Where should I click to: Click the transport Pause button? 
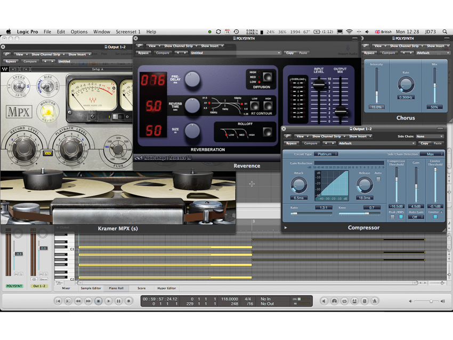[118, 301]
